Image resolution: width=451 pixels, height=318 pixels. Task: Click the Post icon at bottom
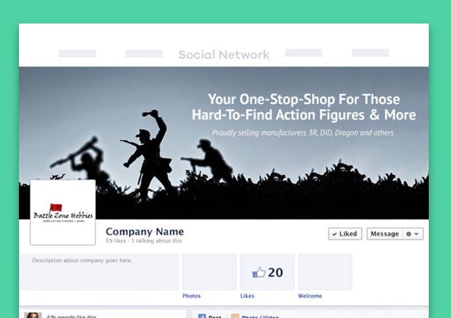202,316
